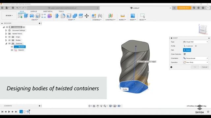Switch to the Surface tab
Viewport: 211px width, 118px height.
(34, 11)
